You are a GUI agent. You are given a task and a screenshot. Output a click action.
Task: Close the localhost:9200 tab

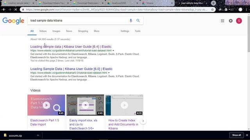pos(137,3)
